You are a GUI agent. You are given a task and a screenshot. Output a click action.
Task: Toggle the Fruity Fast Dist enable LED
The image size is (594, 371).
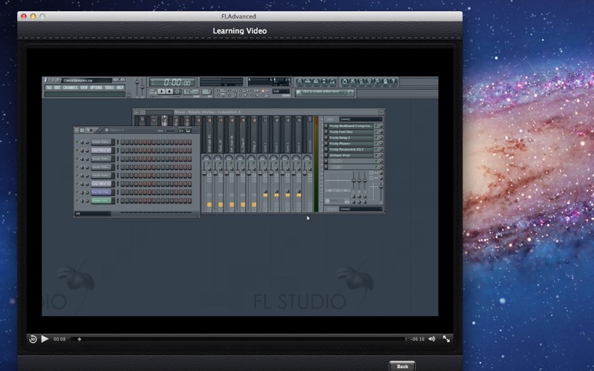(376, 132)
